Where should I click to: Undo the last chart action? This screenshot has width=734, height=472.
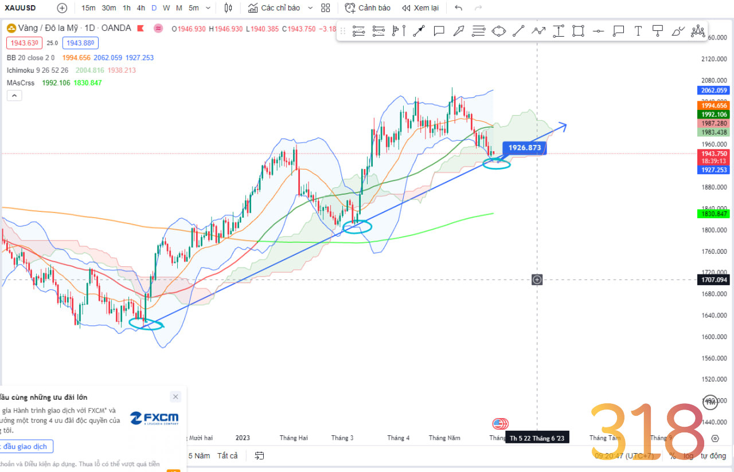458,8
